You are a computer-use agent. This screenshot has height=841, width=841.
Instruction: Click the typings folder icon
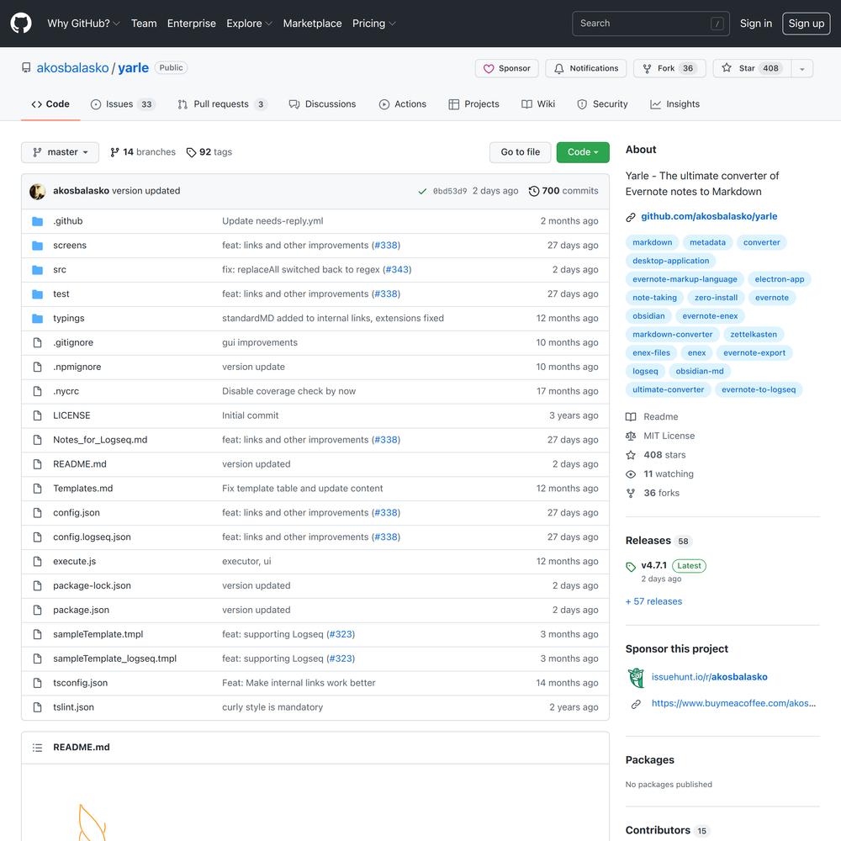coord(38,318)
